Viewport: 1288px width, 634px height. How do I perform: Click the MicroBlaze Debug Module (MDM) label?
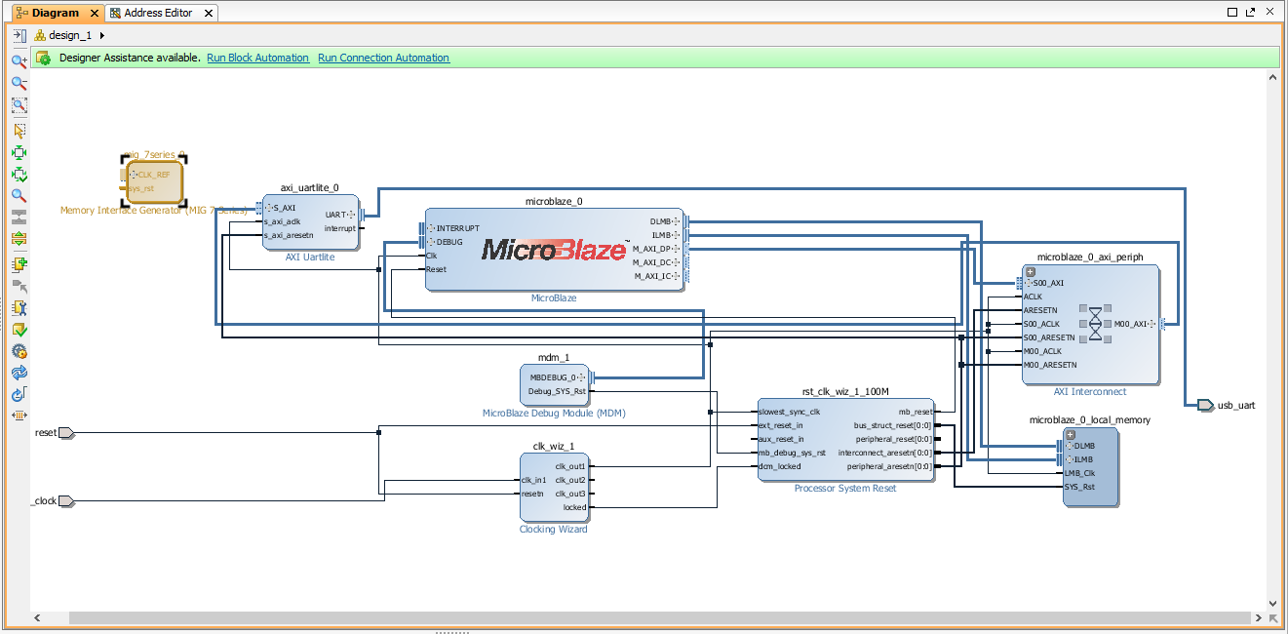pos(554,414)
